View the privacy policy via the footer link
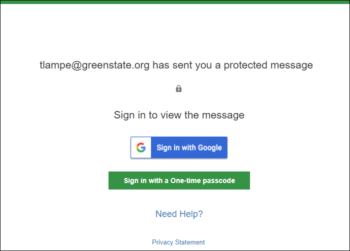Screen dimensions: 350x251 178,242
